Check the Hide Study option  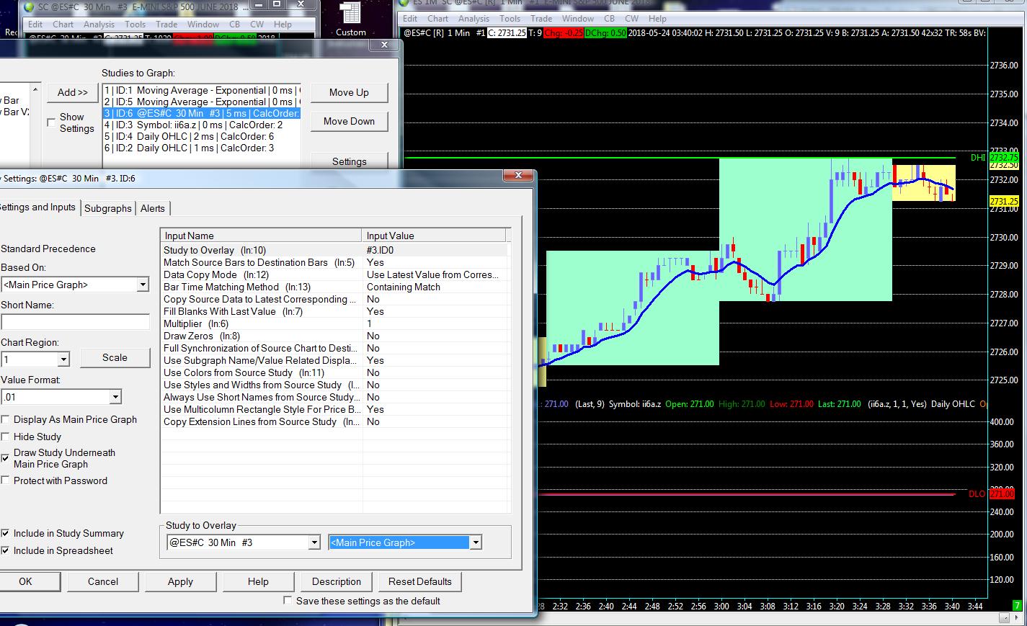[6, 437]
